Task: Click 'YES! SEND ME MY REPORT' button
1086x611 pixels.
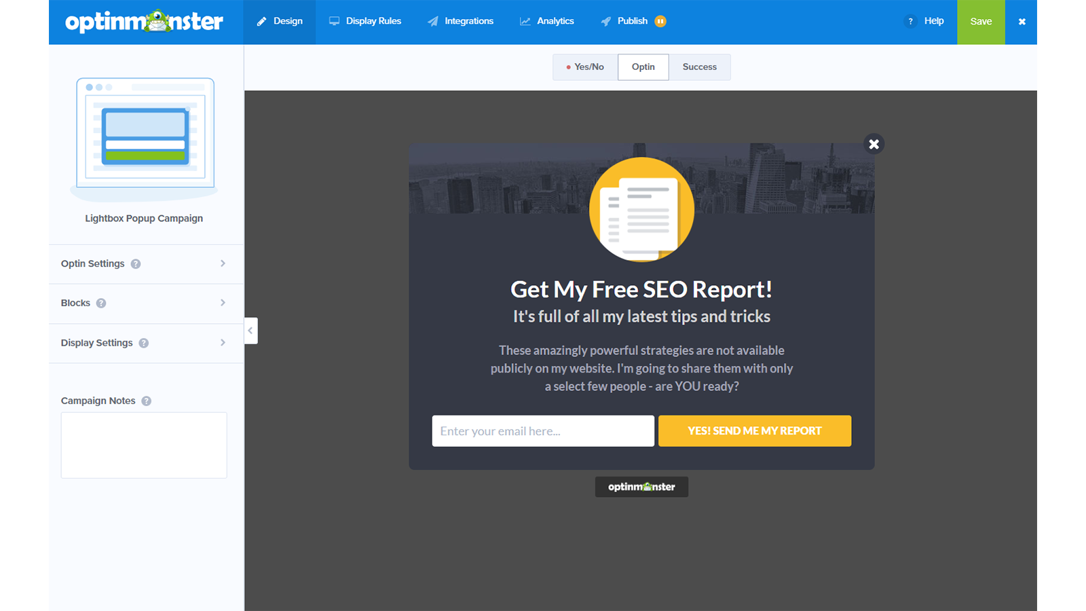Action: (755, 431)
